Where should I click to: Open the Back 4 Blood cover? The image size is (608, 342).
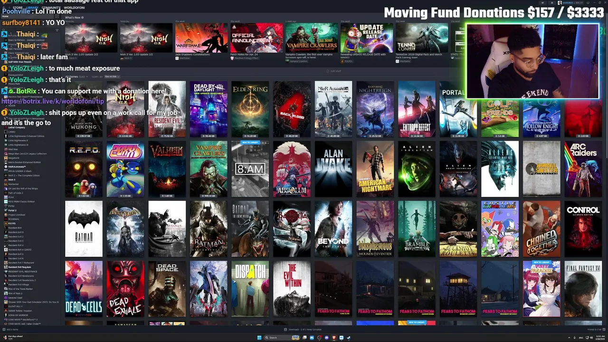pos(292,109)
